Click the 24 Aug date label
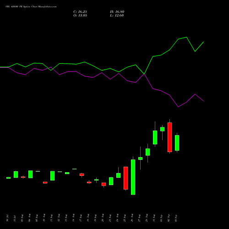This screenshot has width=229, height=229. click(x=117, y=218)
